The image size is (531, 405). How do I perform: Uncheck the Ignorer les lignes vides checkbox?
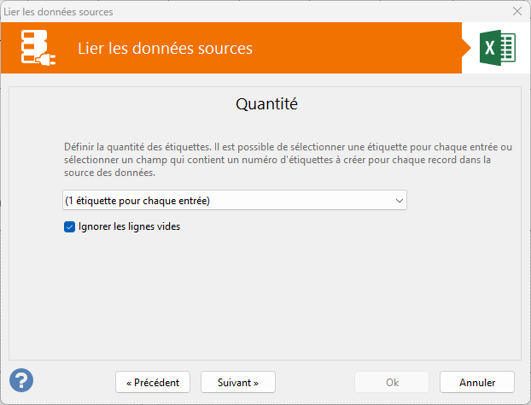click(70, 227)
